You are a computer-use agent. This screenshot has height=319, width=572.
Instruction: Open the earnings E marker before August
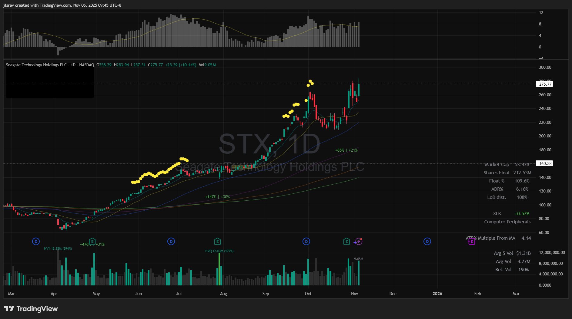(217, 242)
